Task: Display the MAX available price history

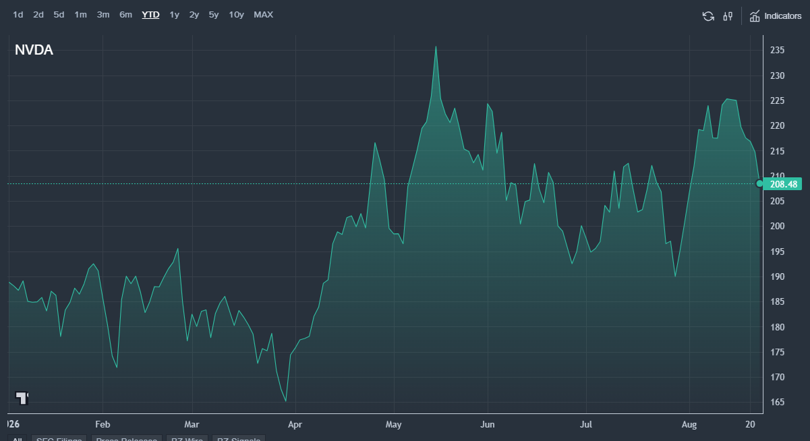Action: pyautogui.click(x=264, y=15)
